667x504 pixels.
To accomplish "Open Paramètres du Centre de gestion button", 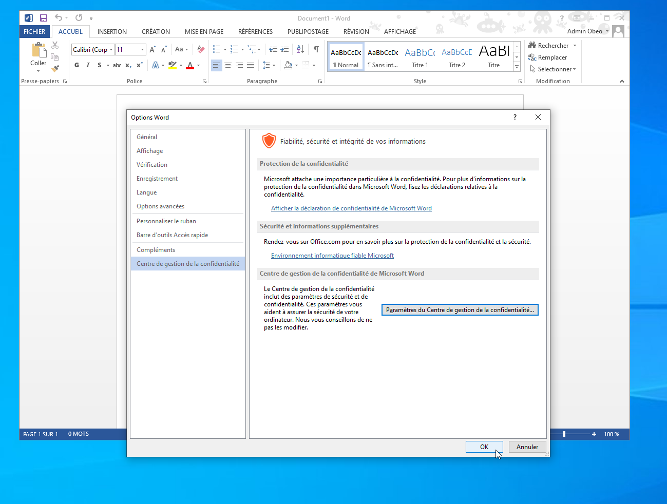I will click(460, 310).
